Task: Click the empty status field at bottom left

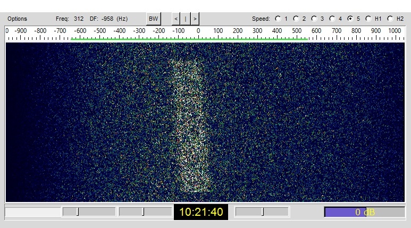Action: (x=33, y=212)
